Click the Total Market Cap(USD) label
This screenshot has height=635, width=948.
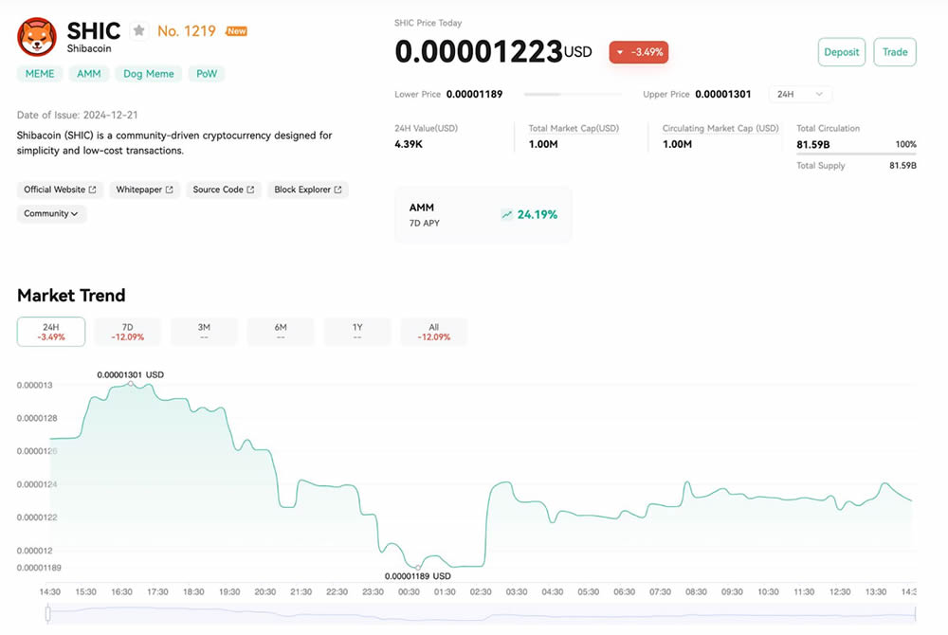pos(574,128)
